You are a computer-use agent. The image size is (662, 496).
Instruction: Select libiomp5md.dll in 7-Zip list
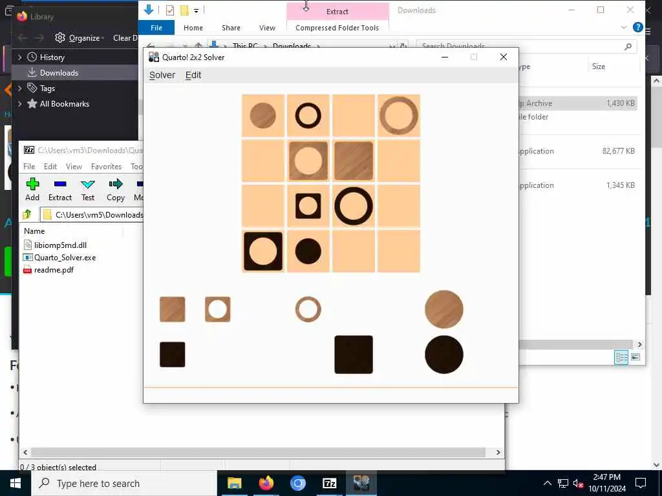tap(56, 245)
